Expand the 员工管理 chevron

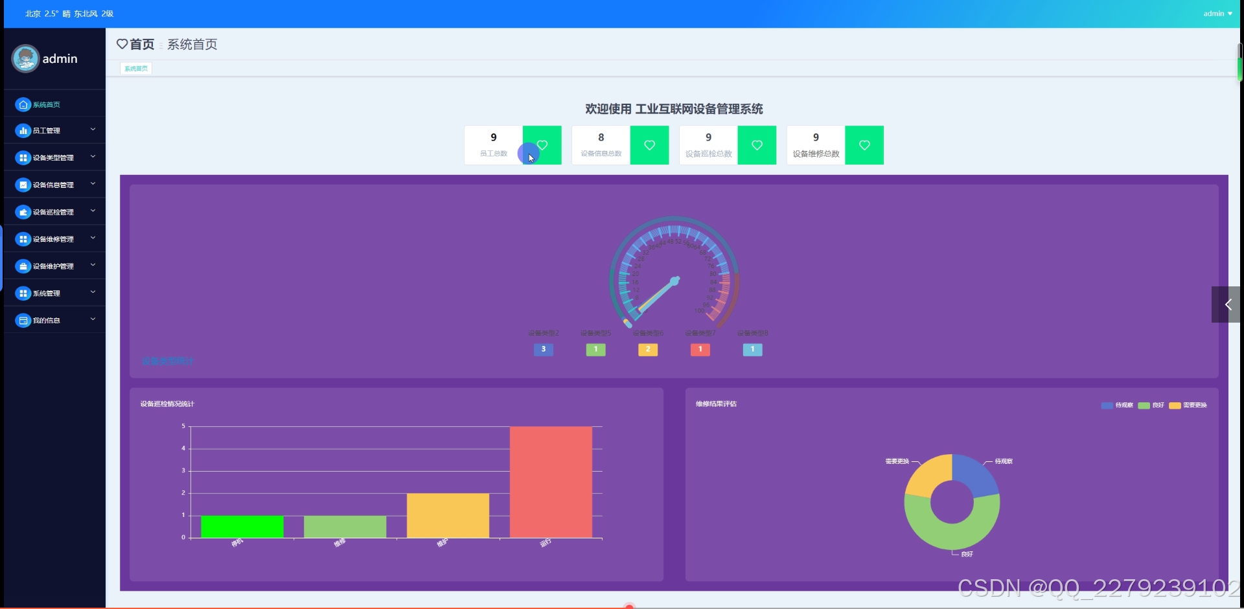coord(93,130)
